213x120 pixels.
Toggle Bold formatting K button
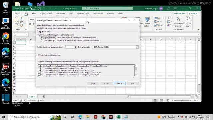(x=30, y=24)
